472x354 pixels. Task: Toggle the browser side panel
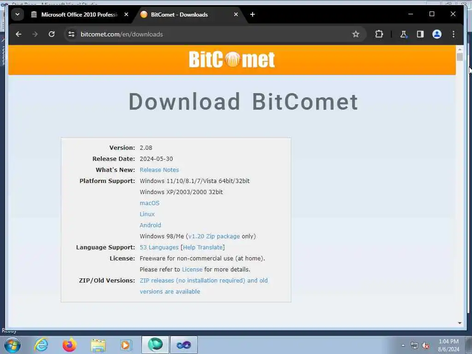tap(420, 34)
